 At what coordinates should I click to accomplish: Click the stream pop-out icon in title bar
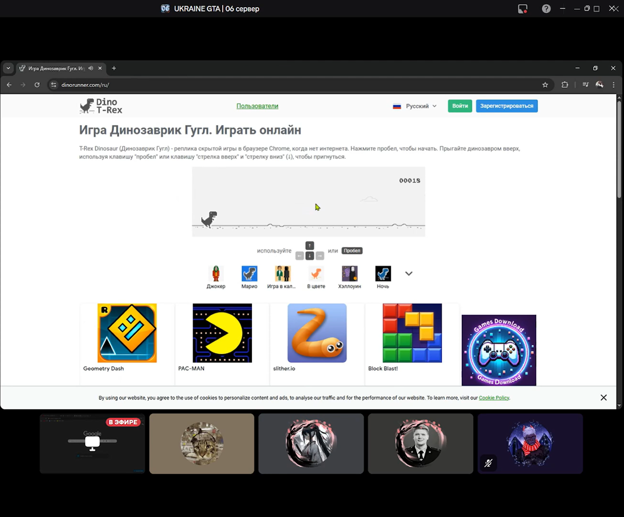pos(523,9)
